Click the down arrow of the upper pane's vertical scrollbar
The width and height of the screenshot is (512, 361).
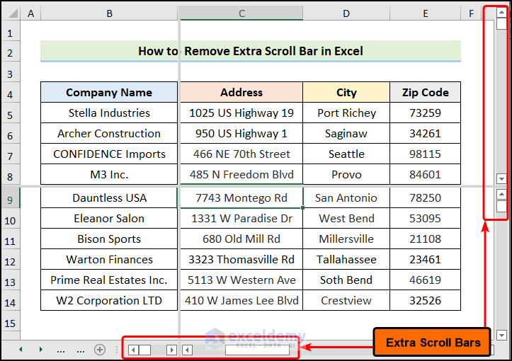(501, 178)
